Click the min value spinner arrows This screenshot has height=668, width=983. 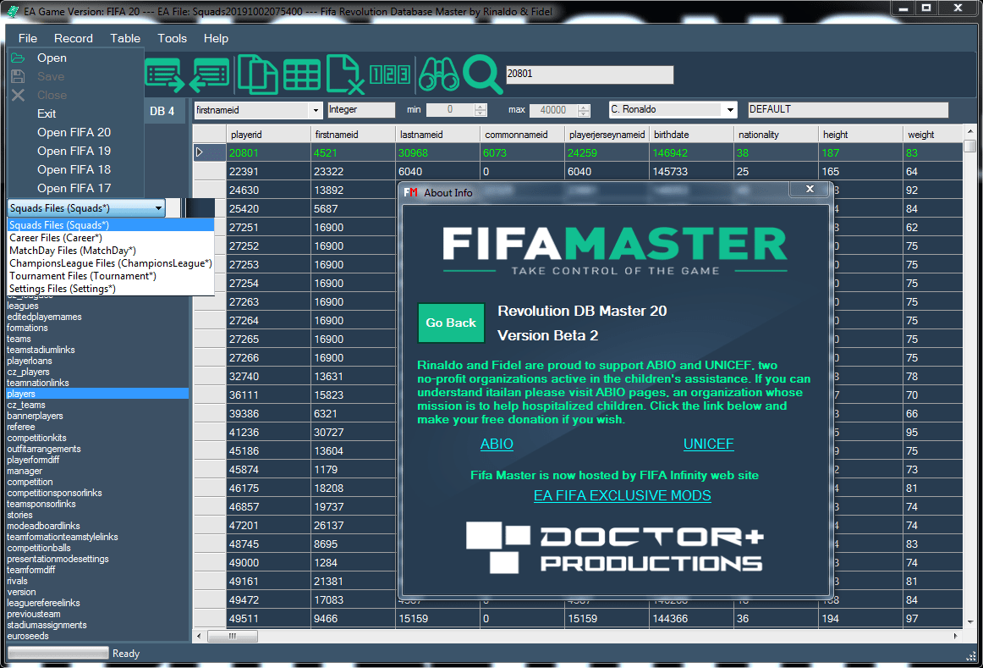(x=481, y=110)
